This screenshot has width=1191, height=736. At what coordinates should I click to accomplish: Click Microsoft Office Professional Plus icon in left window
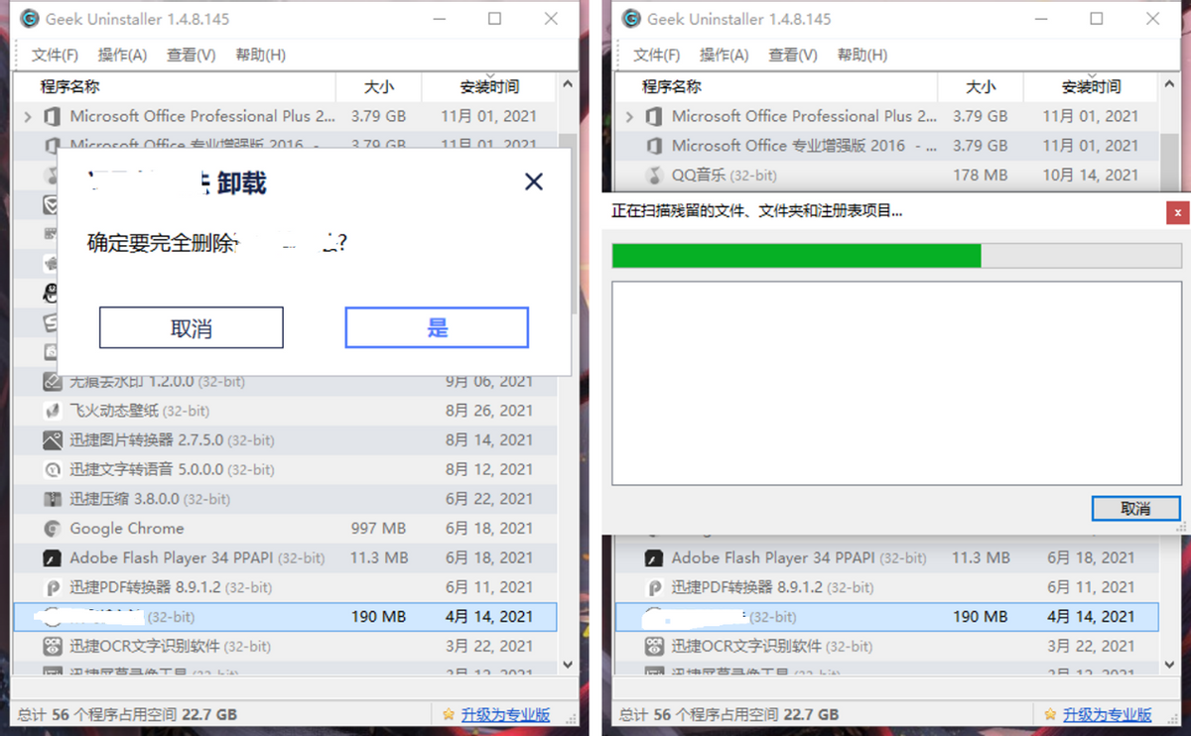click(53, 117)
